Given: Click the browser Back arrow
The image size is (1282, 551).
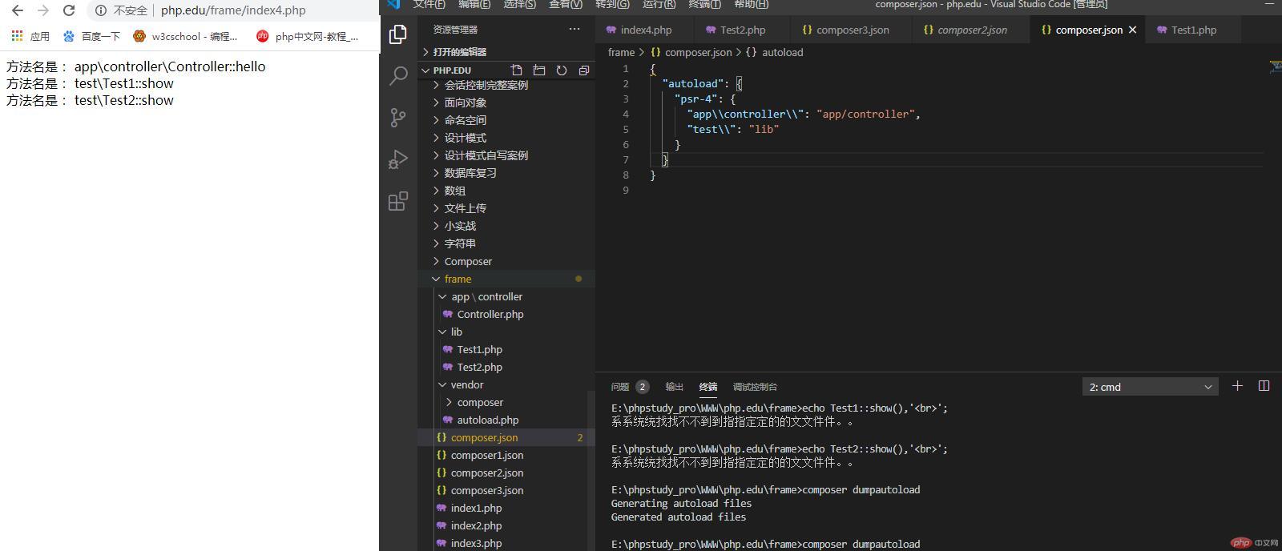Looking at the screenshot, I should tap(18, 10).
